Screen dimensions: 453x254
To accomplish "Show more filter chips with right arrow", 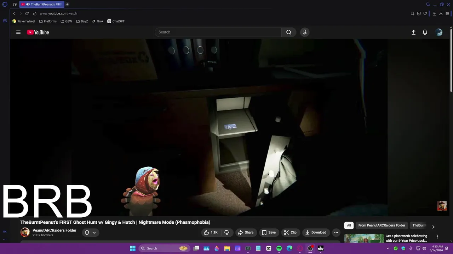I will coord(433,227).
